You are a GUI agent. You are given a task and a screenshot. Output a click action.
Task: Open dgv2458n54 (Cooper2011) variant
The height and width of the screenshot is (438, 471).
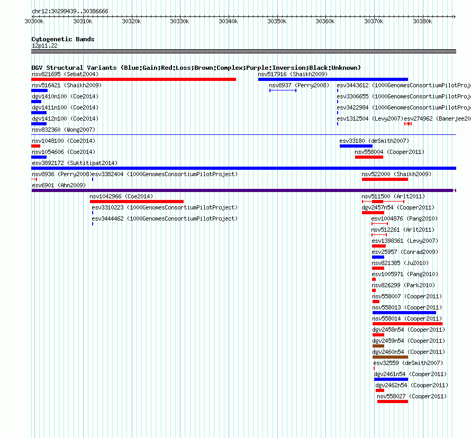409,330
